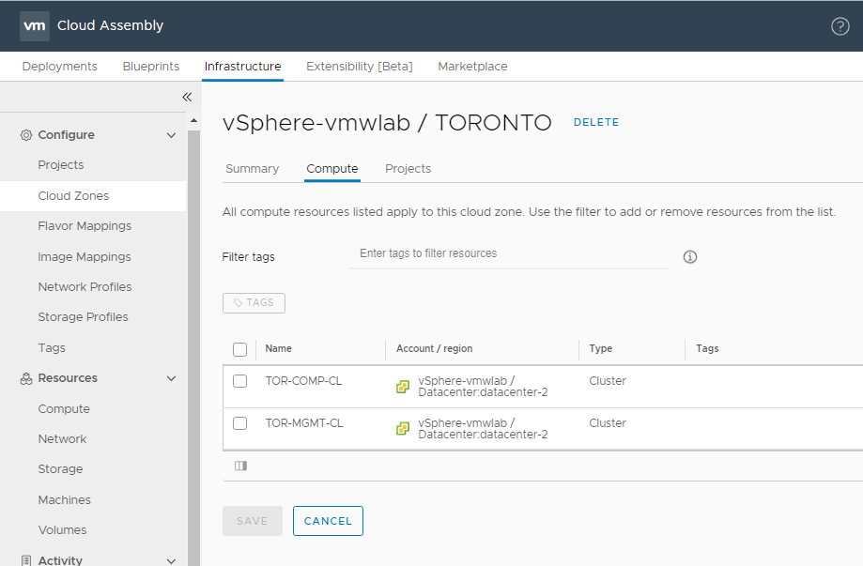Click the vSphere icon in TOR-COMP-CL row

pyautogui.click(x=403, y=387)
